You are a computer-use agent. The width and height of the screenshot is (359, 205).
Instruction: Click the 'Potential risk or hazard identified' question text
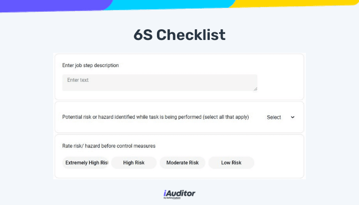pyautogui.click(x=155, y=117)
